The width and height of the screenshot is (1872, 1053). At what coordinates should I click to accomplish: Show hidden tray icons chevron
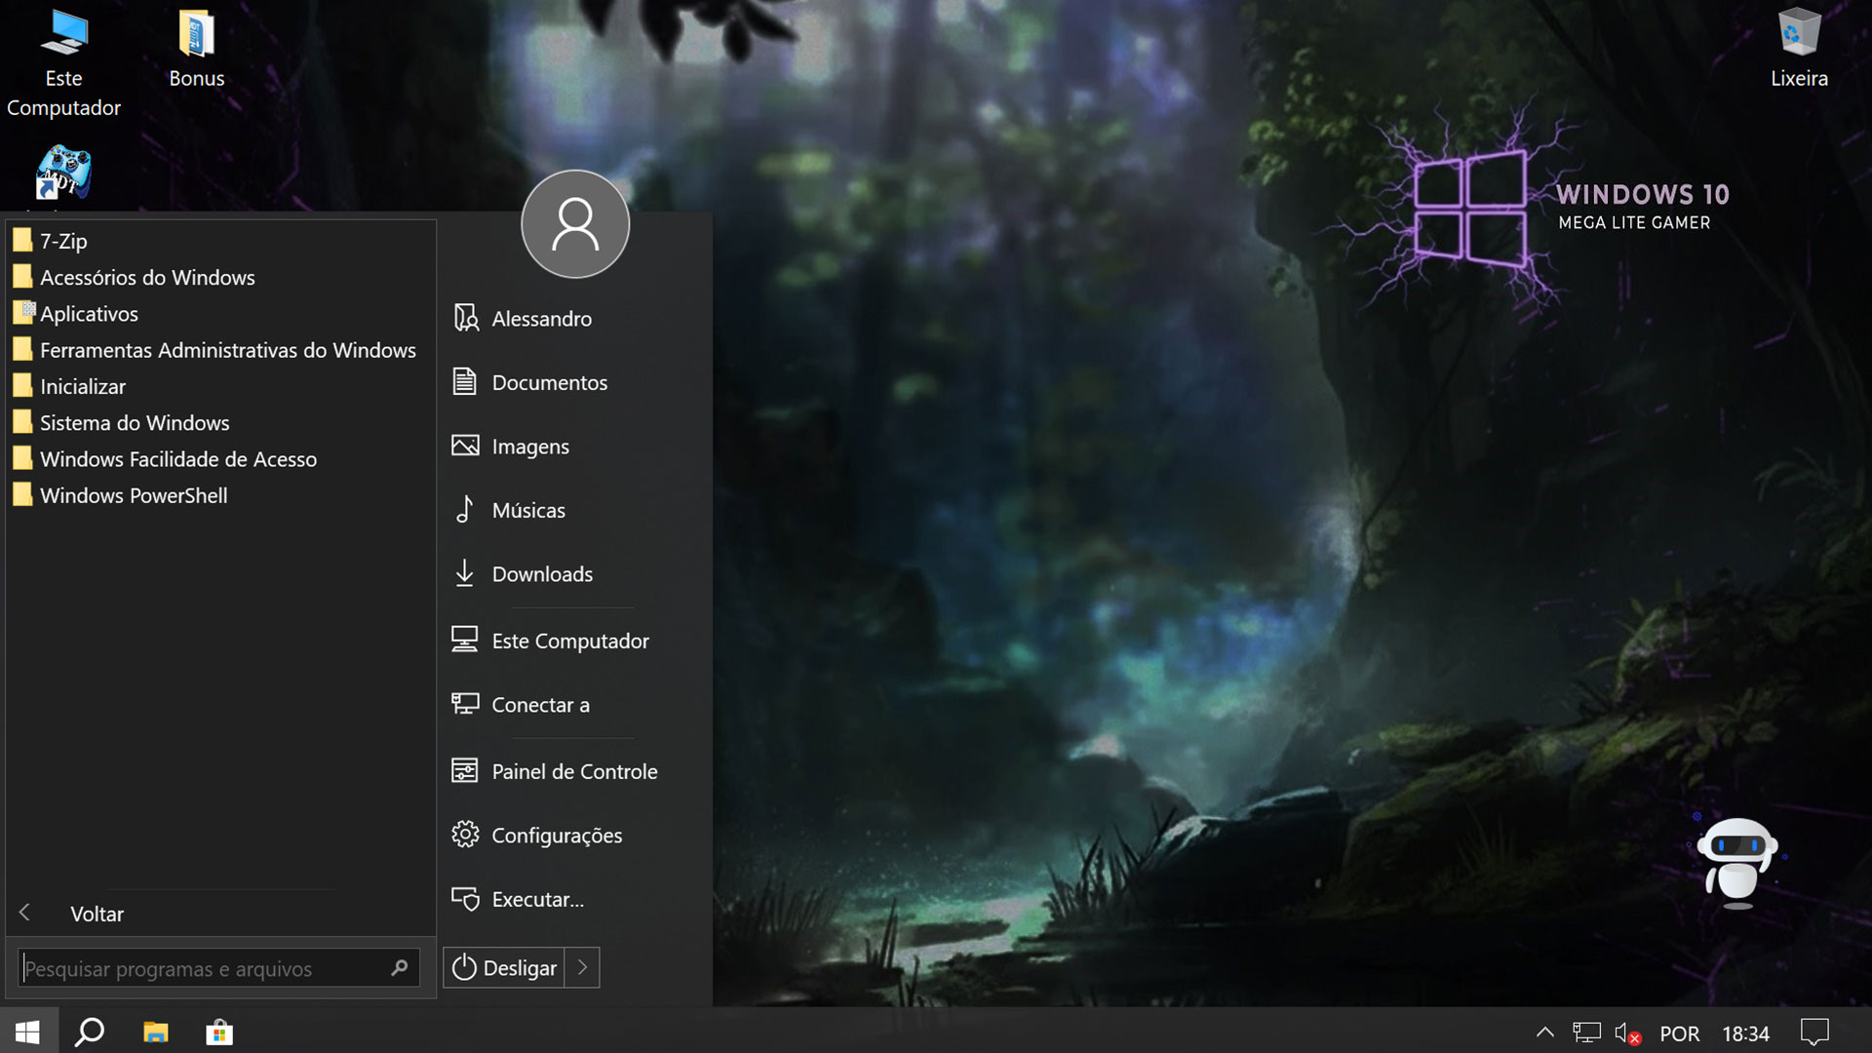click(1545, 1033)
